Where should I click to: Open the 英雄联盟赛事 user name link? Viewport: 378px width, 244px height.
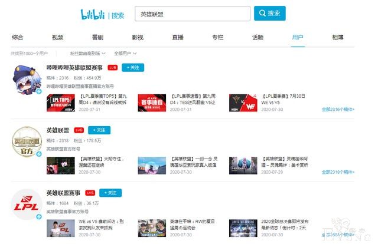coord(63,193)
